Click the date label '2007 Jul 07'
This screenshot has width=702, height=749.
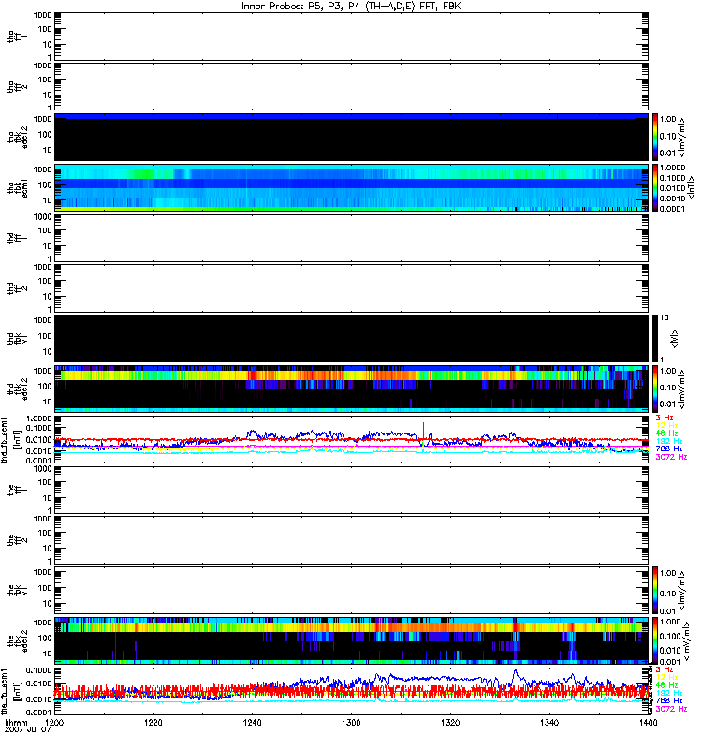coord(27,730)
